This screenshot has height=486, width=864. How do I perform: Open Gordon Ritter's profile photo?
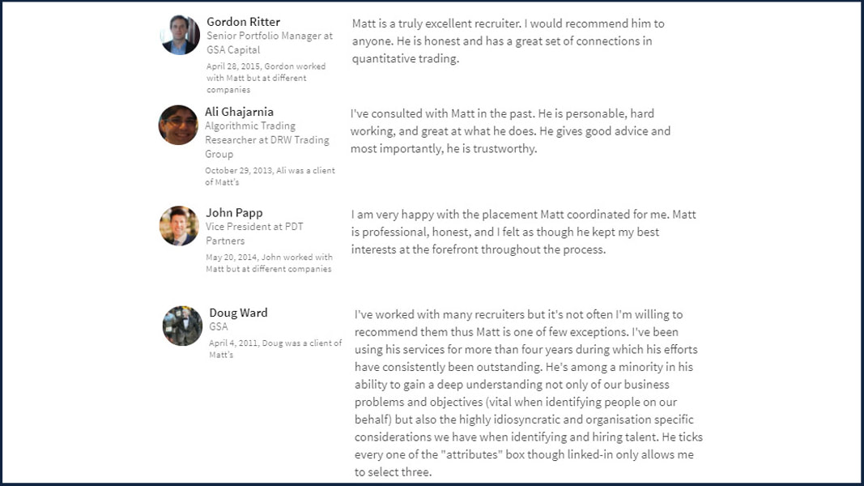click(181, 35)
